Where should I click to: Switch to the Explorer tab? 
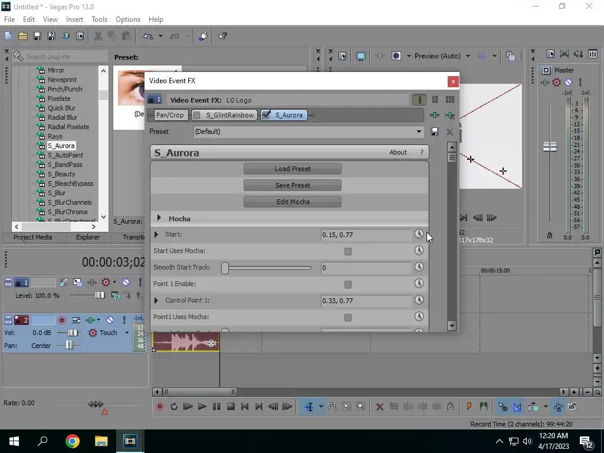88,237
